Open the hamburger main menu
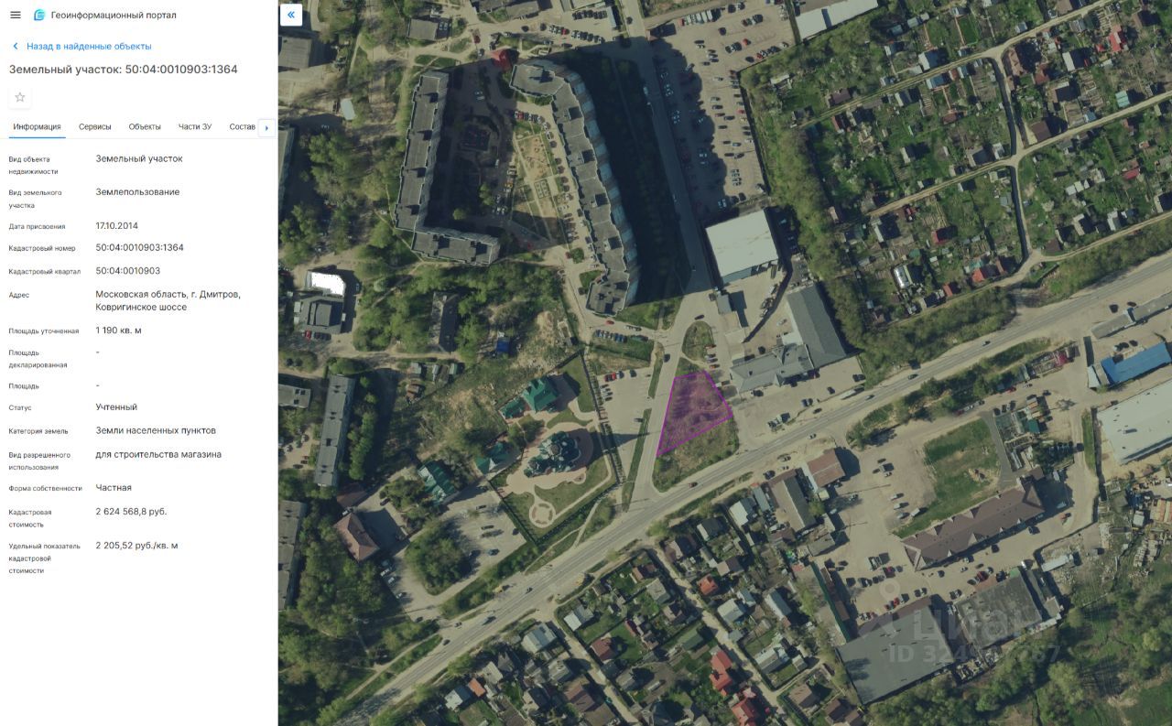 click(15, 15)
